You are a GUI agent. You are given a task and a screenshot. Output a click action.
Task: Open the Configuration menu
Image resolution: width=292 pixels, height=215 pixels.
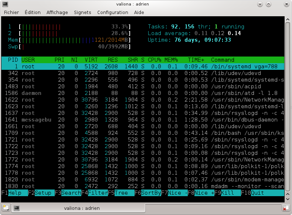pos(113,13)
